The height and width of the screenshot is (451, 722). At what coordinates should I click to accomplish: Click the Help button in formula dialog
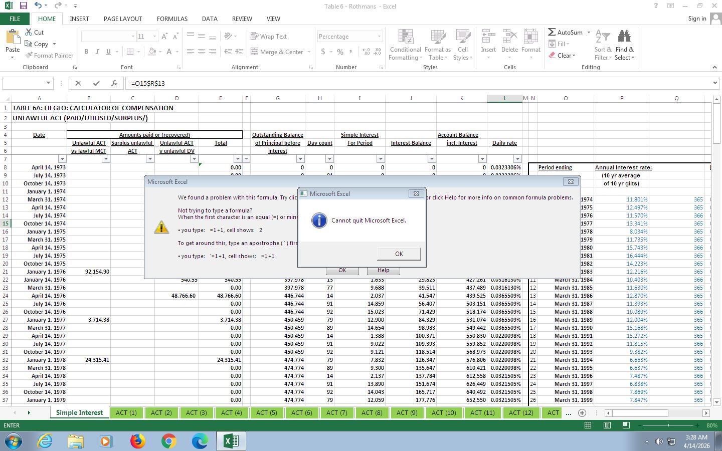point(383,271)
